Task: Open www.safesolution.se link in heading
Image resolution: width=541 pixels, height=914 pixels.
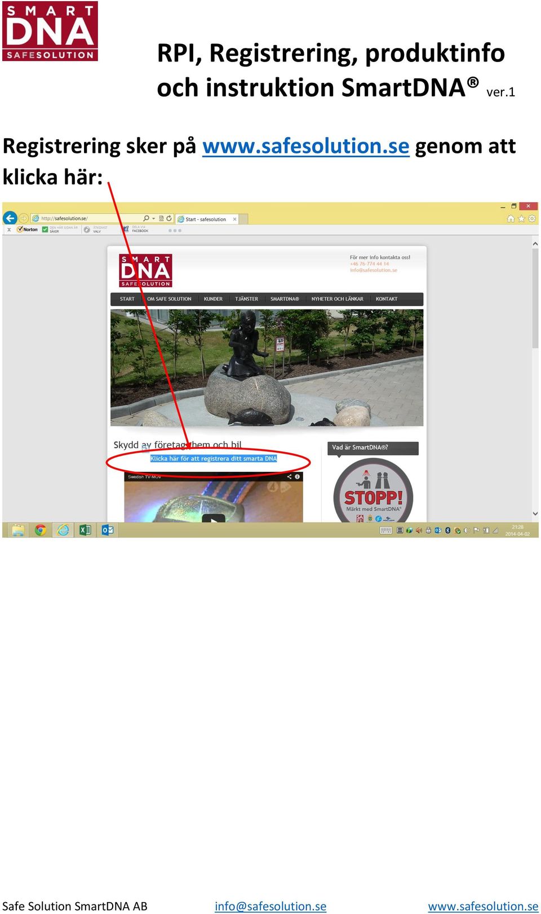Action: click(x=306, y=146)
